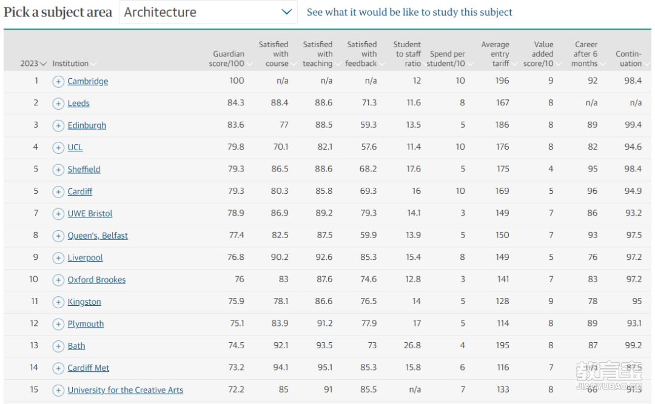Select Cambridge's Guardian score 100
Viewport: 655px width, 404px height.
tap(237, 81)
